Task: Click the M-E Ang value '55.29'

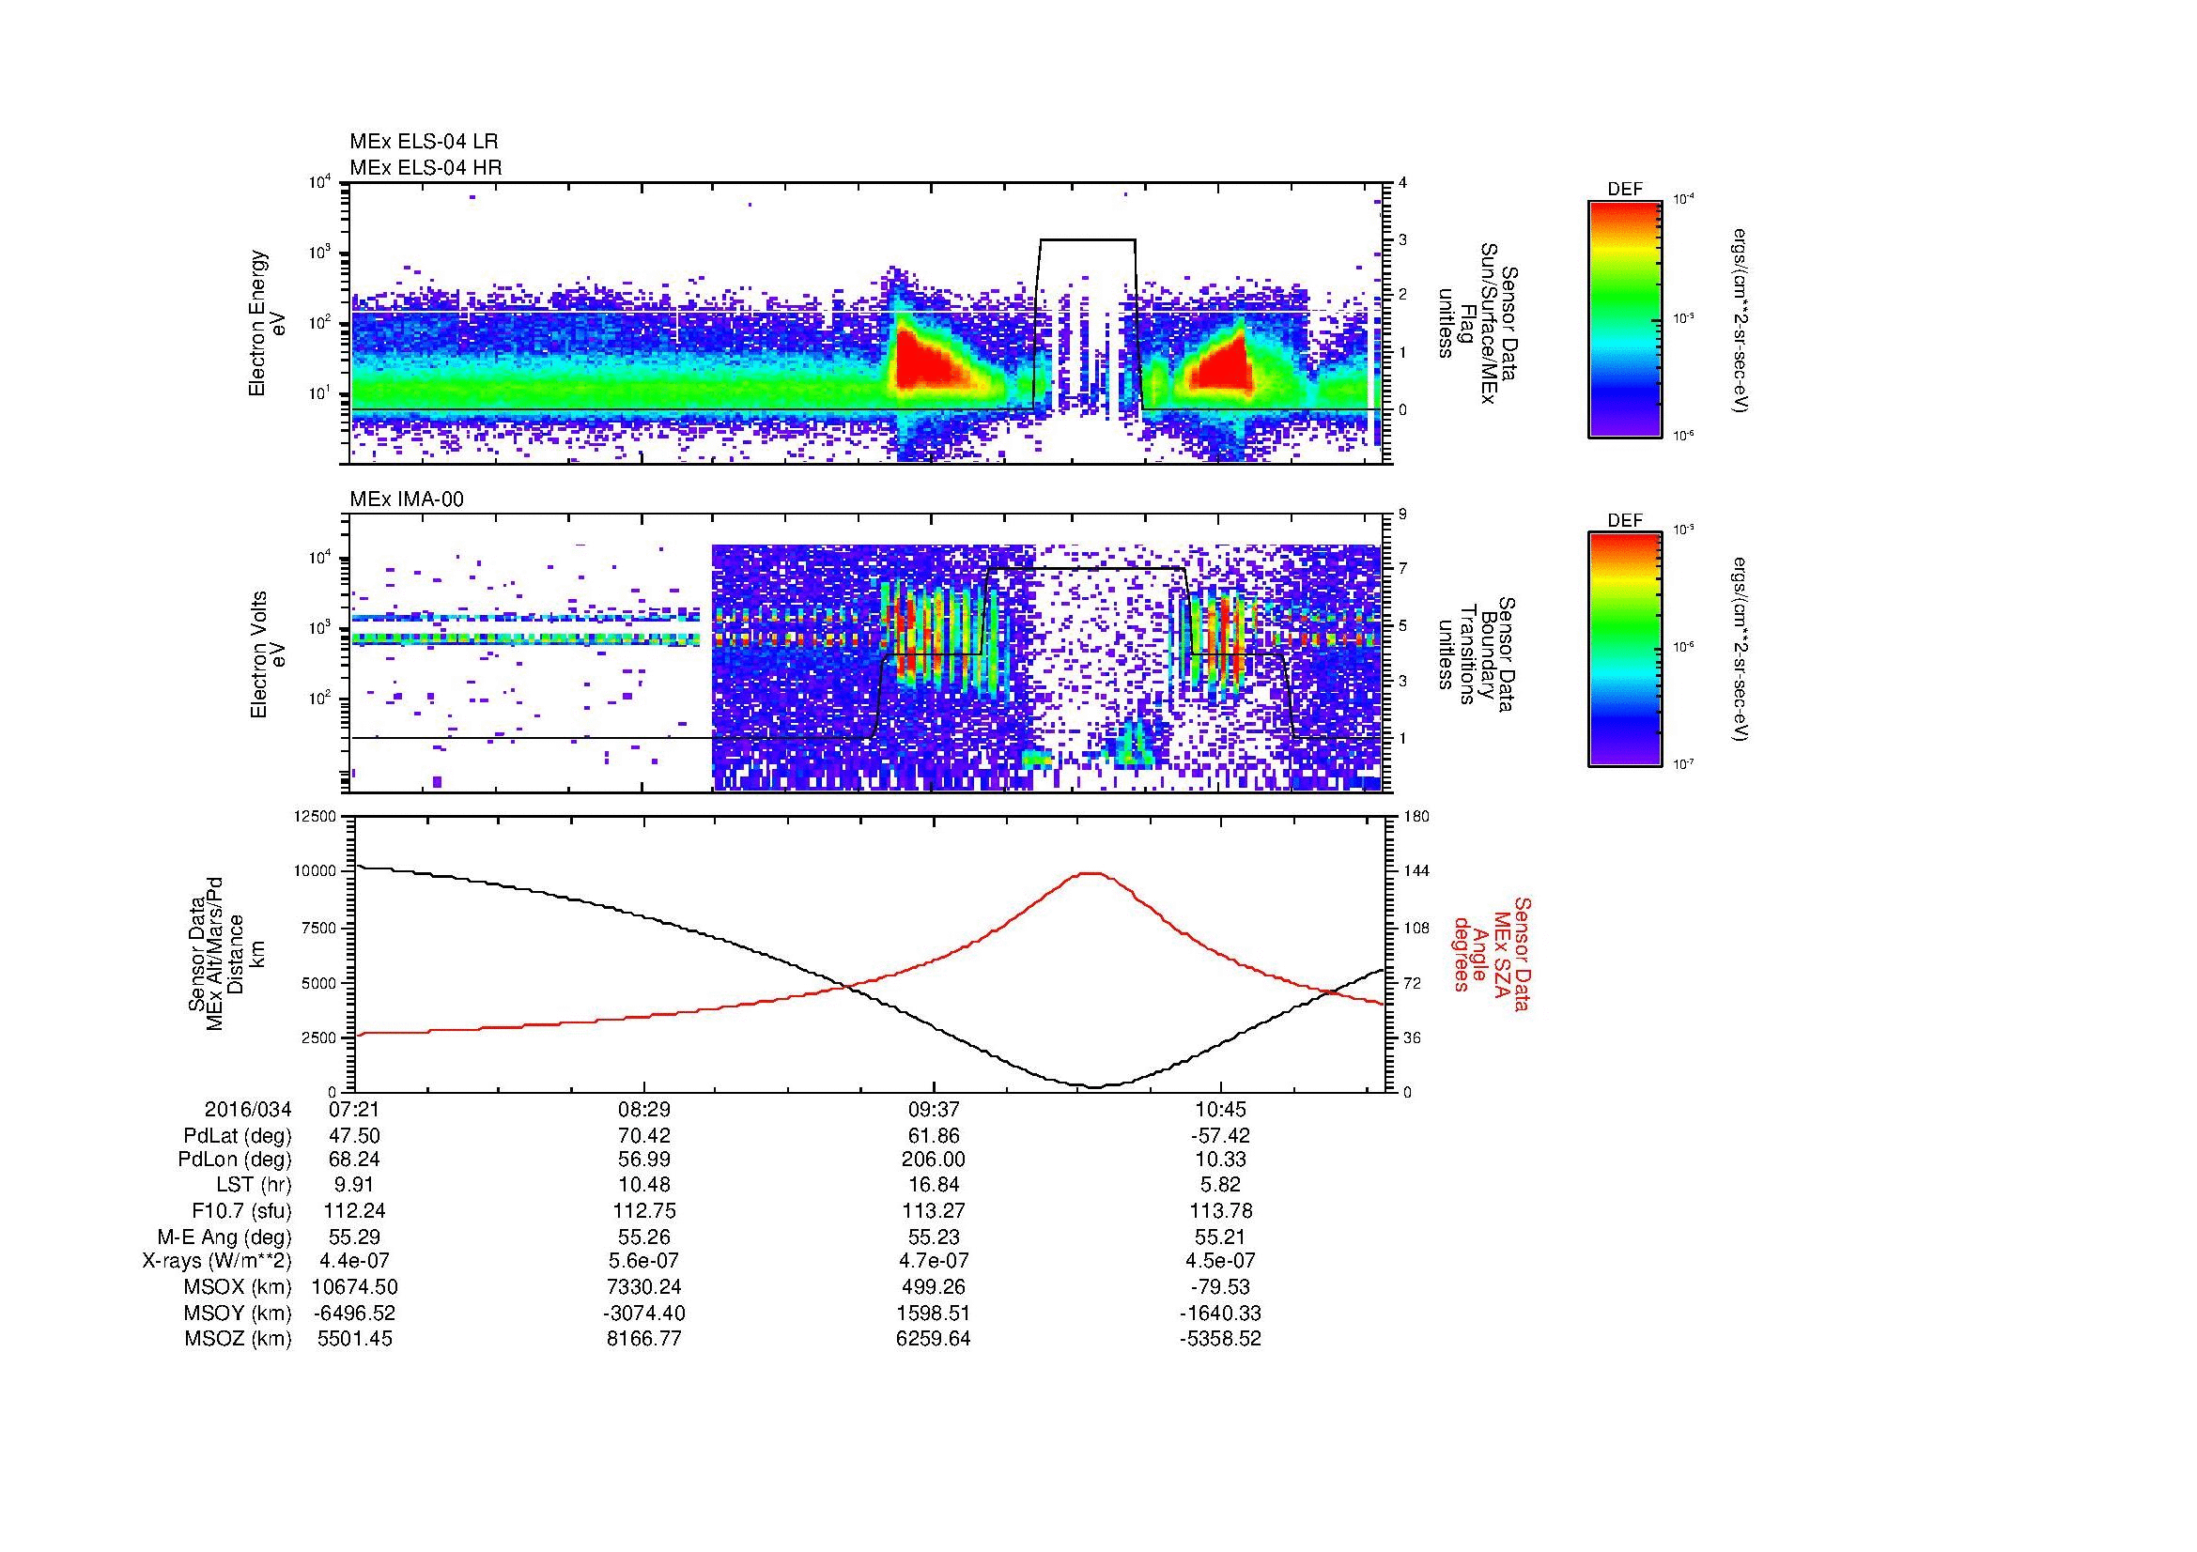Action: 354,1237
